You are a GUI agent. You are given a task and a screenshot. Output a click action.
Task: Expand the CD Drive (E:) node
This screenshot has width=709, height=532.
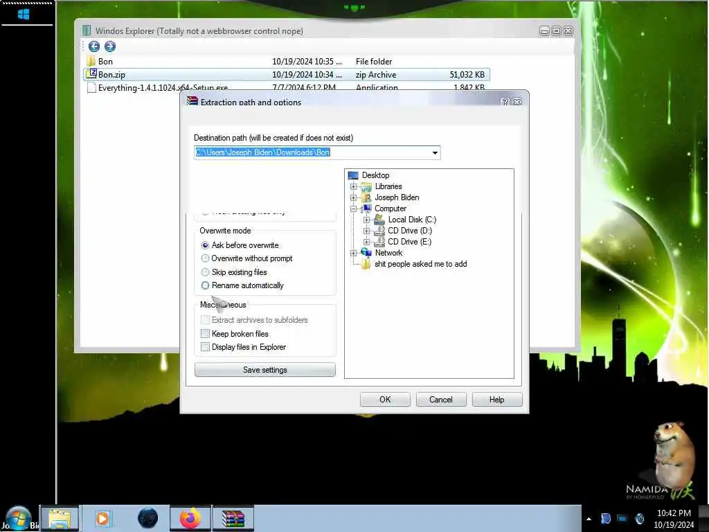367,242
